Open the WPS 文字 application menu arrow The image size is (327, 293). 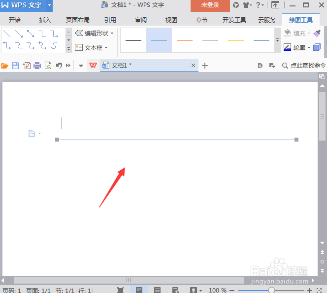pyautogui.click(x=49, y=5)
